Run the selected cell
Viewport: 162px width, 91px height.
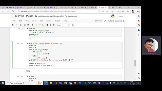coord(42,25)
